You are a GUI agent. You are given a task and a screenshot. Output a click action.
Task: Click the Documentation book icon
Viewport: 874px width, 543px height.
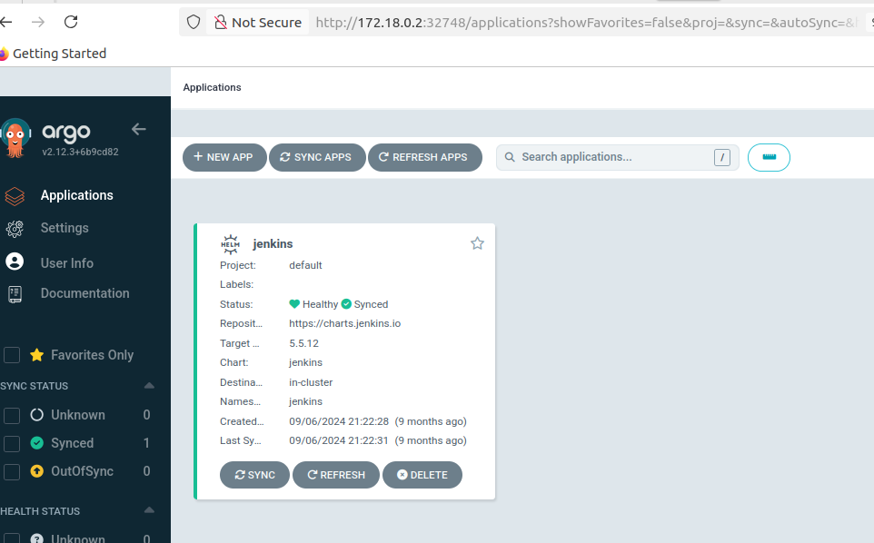pyautogui.click(x=15, y=294)
